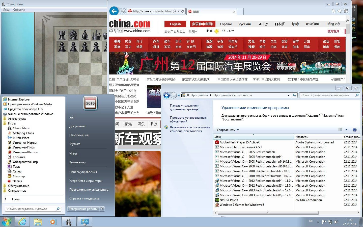The height and width of the screenshot is (227, 363).
Task: Launch Косынка game
Action: pyautogui.click(x=19, y=157)
